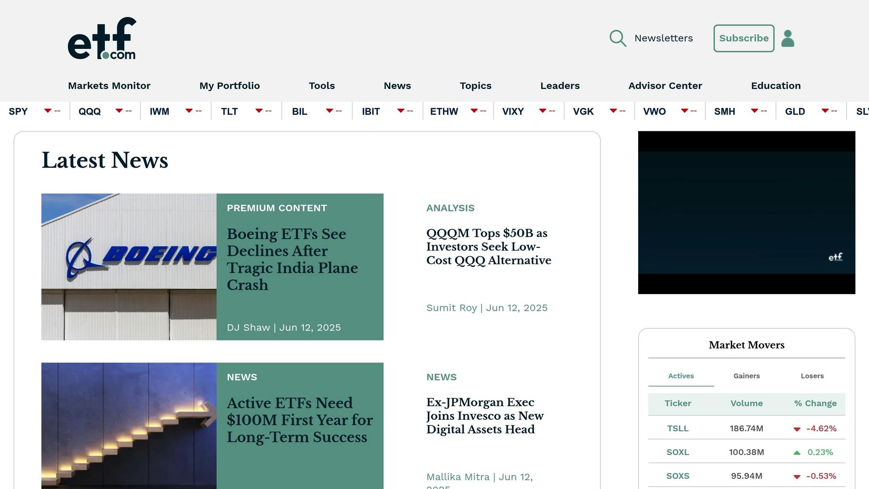Image resolution: width=869 pixels, height=489 pixels.
Task: Click the ANALYSIS category label
Action: (450, 208)
